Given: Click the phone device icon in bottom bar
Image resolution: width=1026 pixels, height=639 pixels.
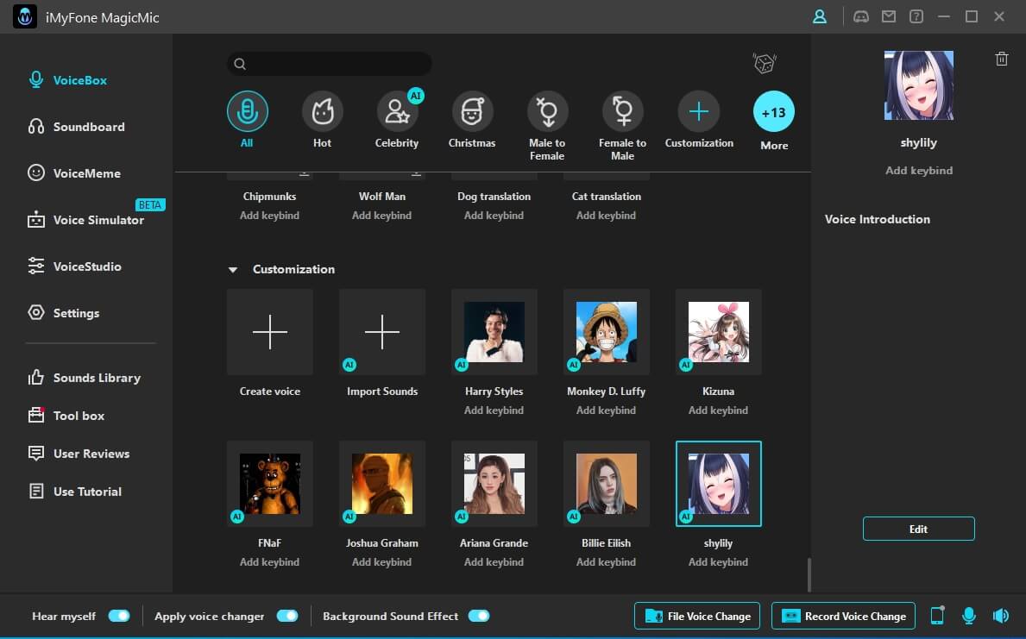Looking at the screenshot, I should (937, 616).
